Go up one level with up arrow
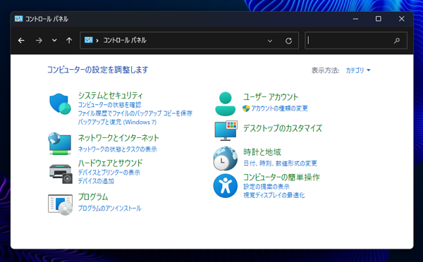The width and height of the screenshot is (423, 262). [x=69, y=40]
